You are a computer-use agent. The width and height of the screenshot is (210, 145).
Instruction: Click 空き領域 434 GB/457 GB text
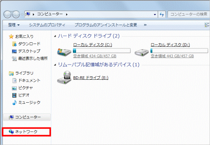[x=95, y=56]
